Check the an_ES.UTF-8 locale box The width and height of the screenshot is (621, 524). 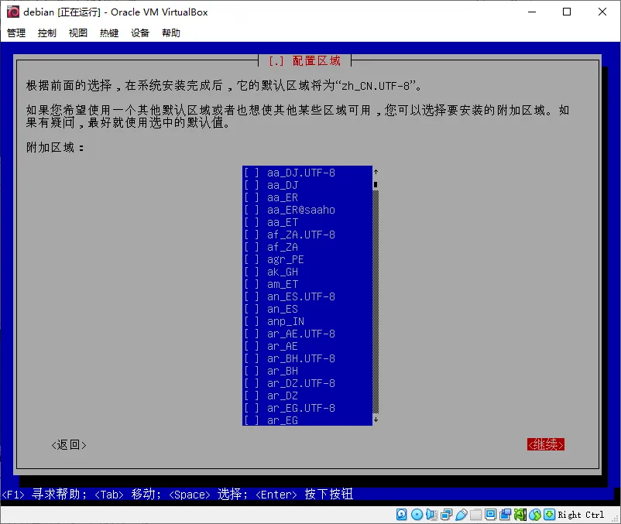(251, 296)
